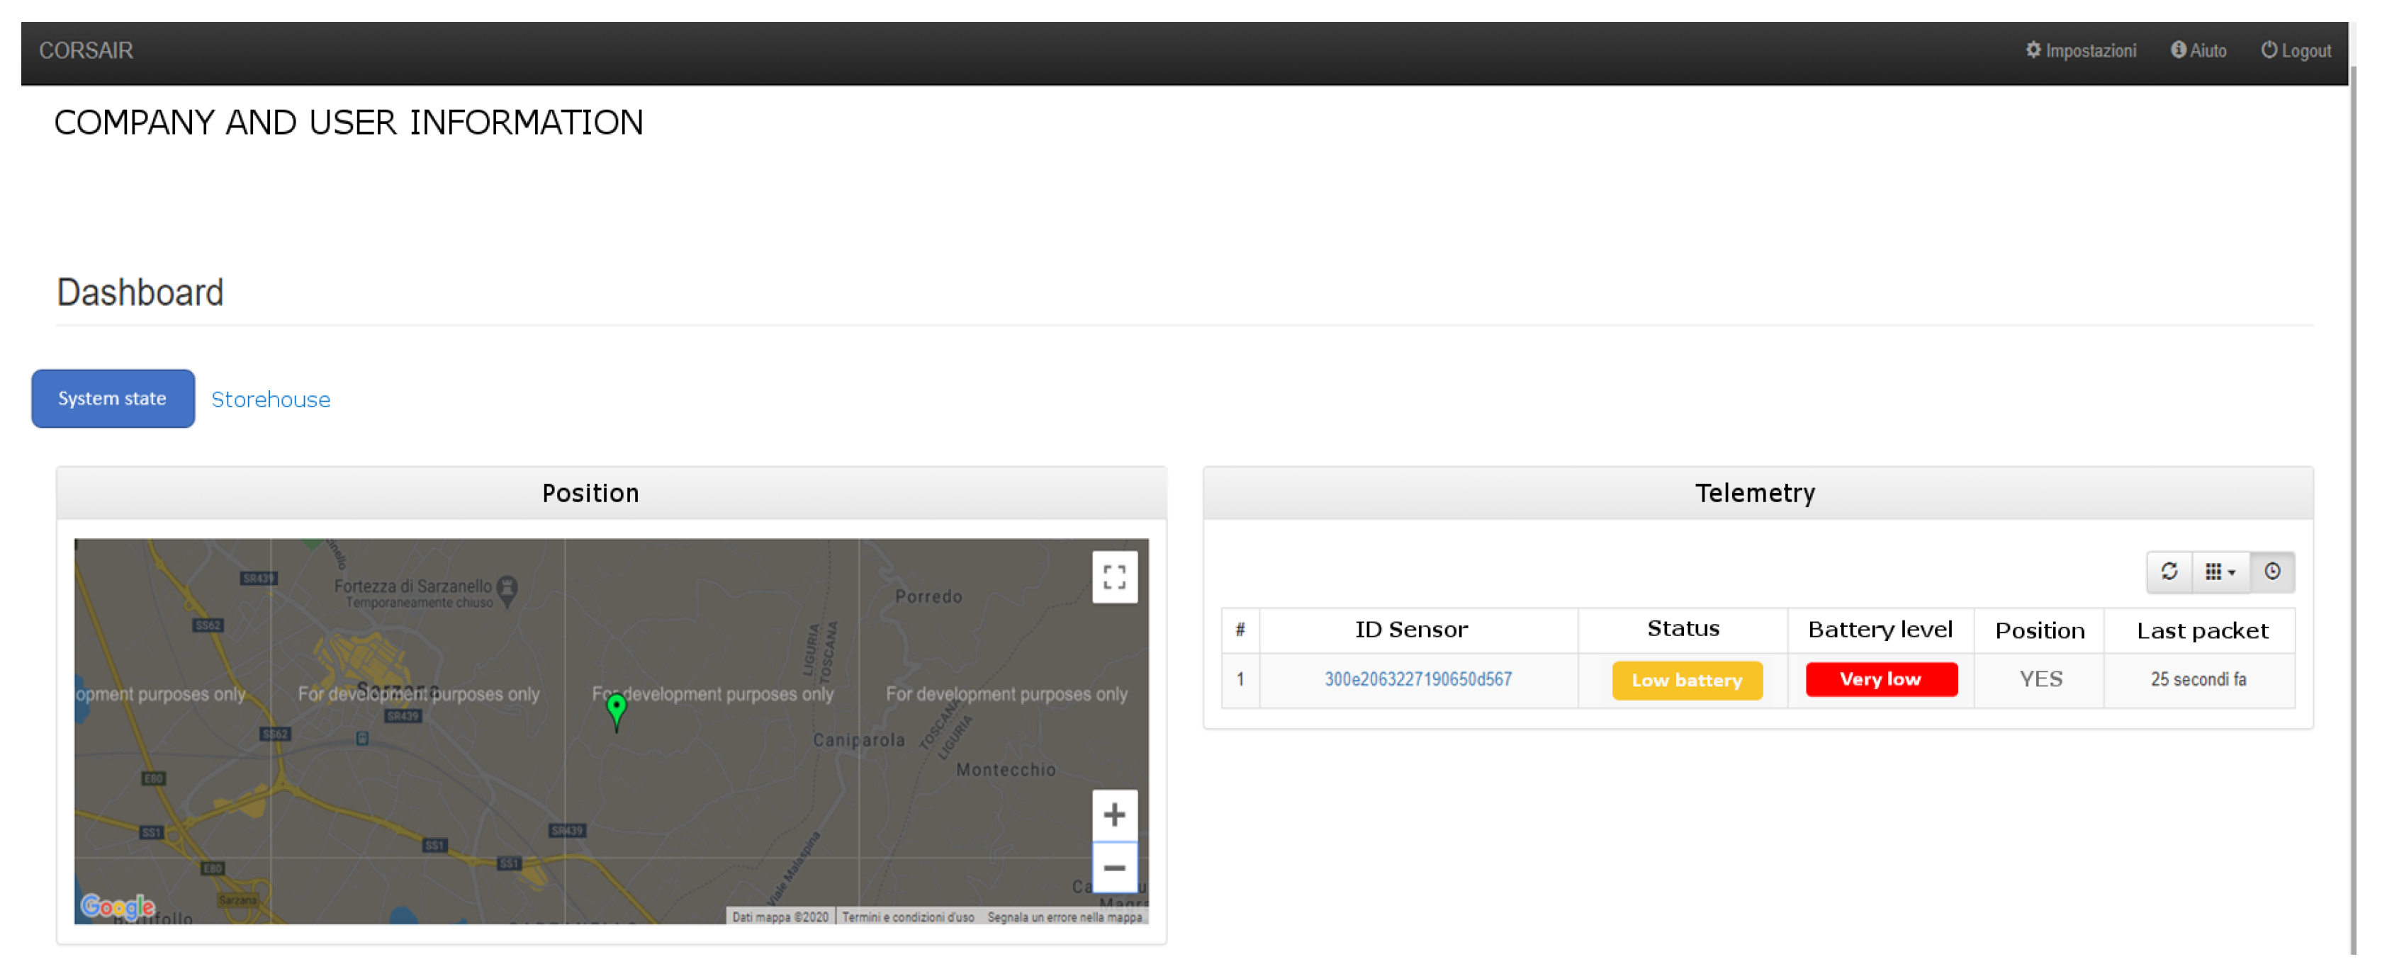
Task: Sort by Battery level column header
Action: click(x=1880, y=630)
